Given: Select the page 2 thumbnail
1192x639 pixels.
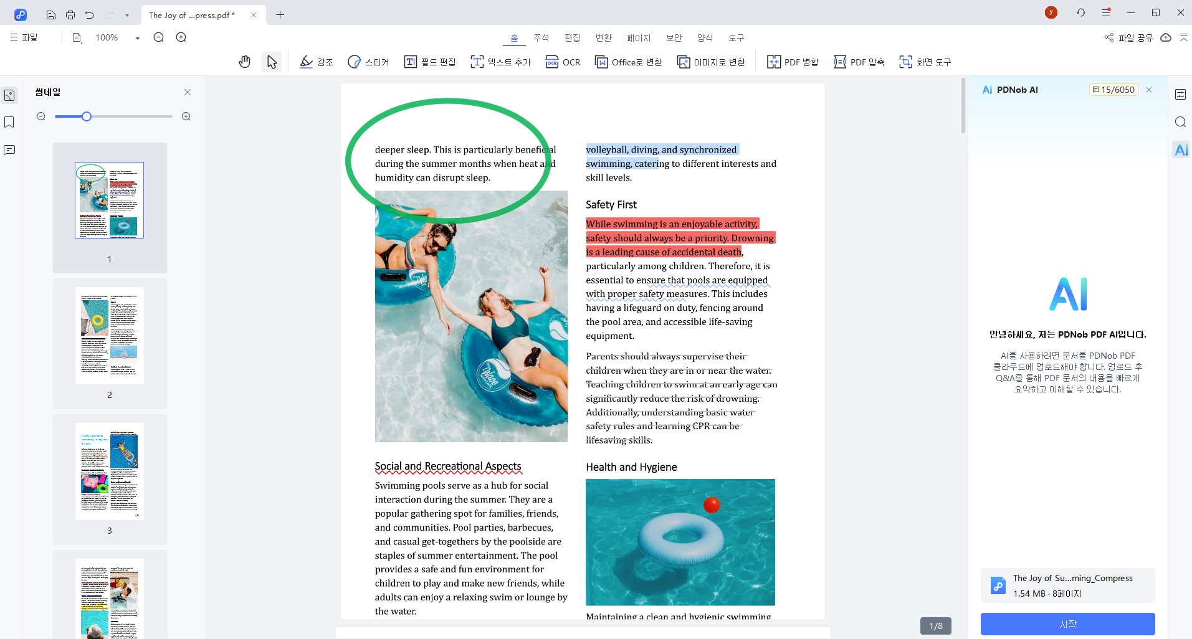Looking at the screenshot, I should 110,336.
